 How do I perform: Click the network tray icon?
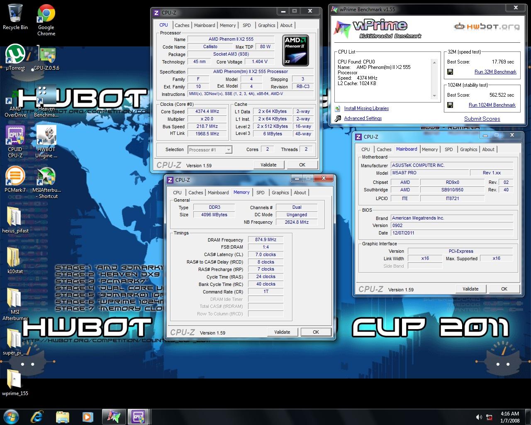[490, 417]
